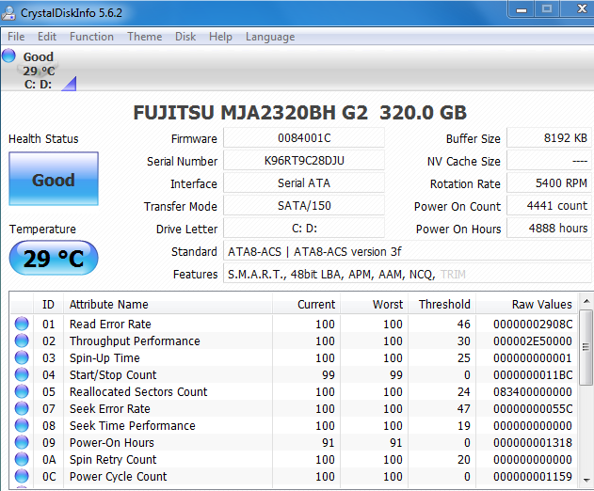Click the blue triangle indicator under drive C: D:
Viewport: 594px width, 491px height.
coord(70,84)
